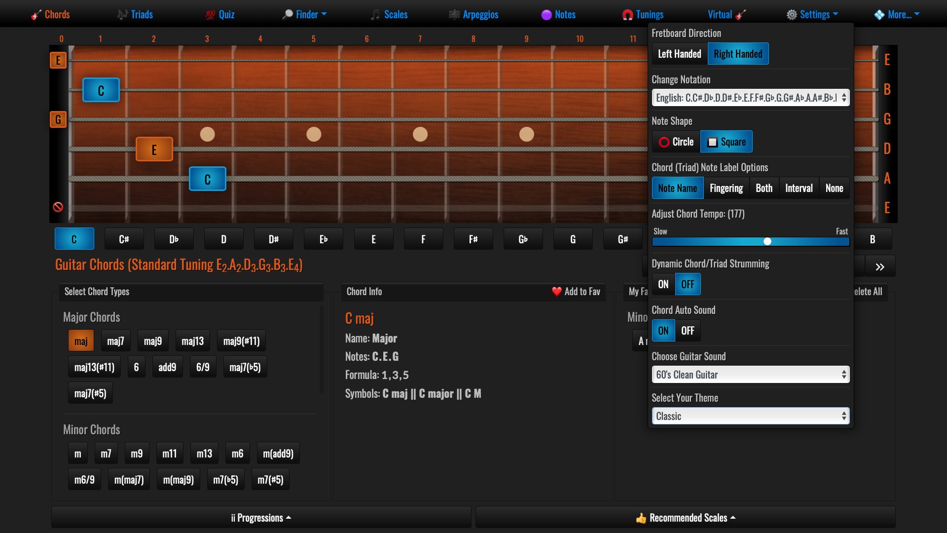The image size is (947, 533).
Task: Click the Quiz 100 icon
Action: 210,15
